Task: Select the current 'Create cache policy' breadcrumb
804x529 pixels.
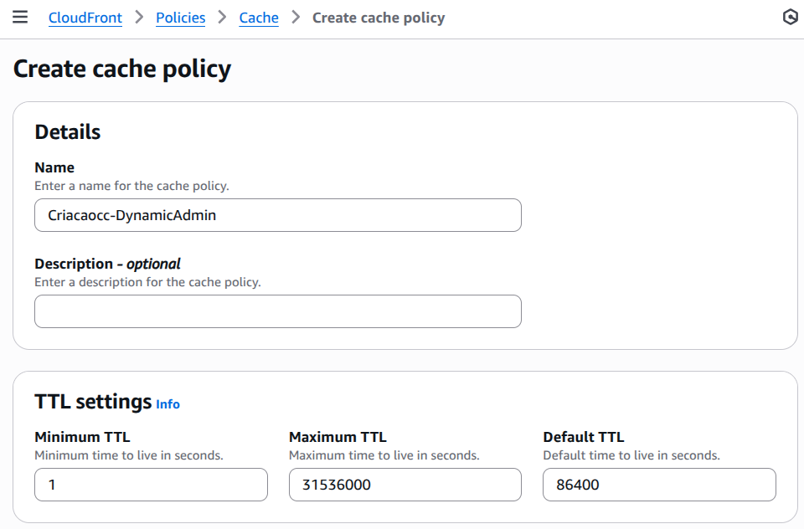Action: tap(379, 18)
